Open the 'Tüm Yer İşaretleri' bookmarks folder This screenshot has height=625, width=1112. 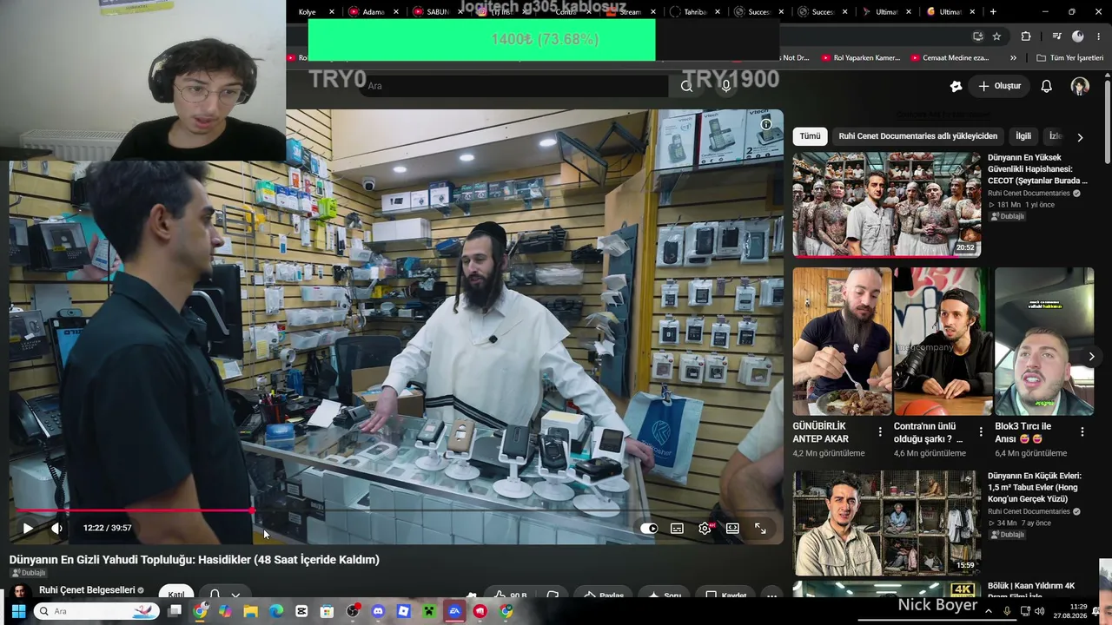coord(1069,58)
